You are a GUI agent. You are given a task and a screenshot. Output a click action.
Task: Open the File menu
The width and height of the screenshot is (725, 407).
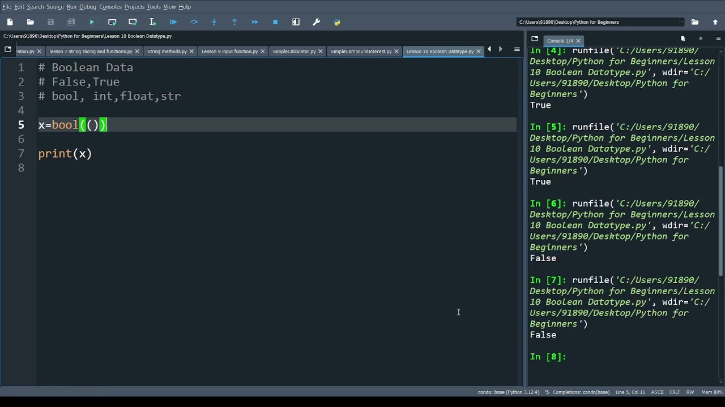(7, 7)
